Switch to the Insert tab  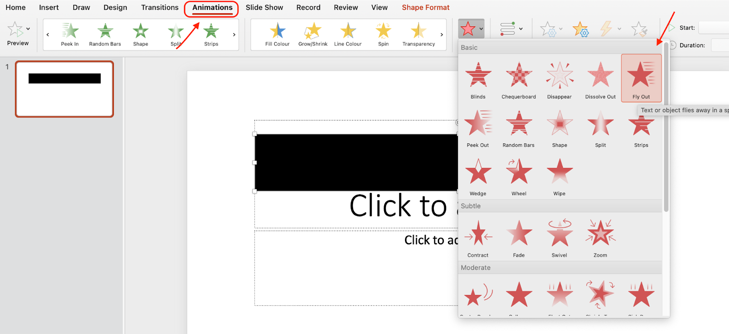point(49,7)
